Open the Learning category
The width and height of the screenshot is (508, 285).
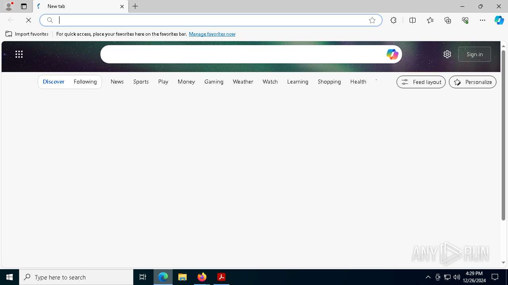(298, 82)
